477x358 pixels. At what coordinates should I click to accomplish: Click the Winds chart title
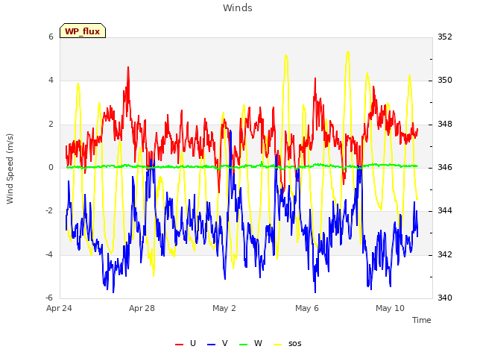tap(238, 8)
